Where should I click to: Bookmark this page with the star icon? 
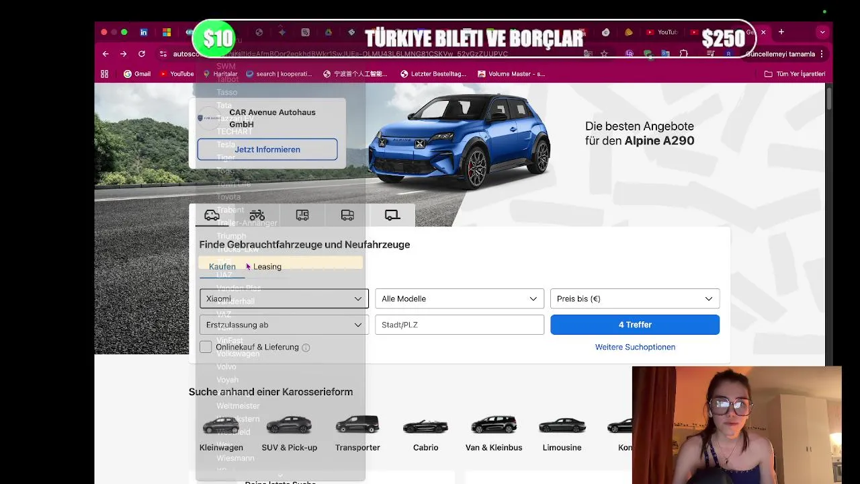[x=604, y=54]
